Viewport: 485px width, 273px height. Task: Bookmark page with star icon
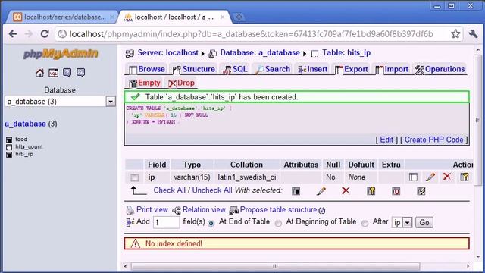[x=455, y=33]
